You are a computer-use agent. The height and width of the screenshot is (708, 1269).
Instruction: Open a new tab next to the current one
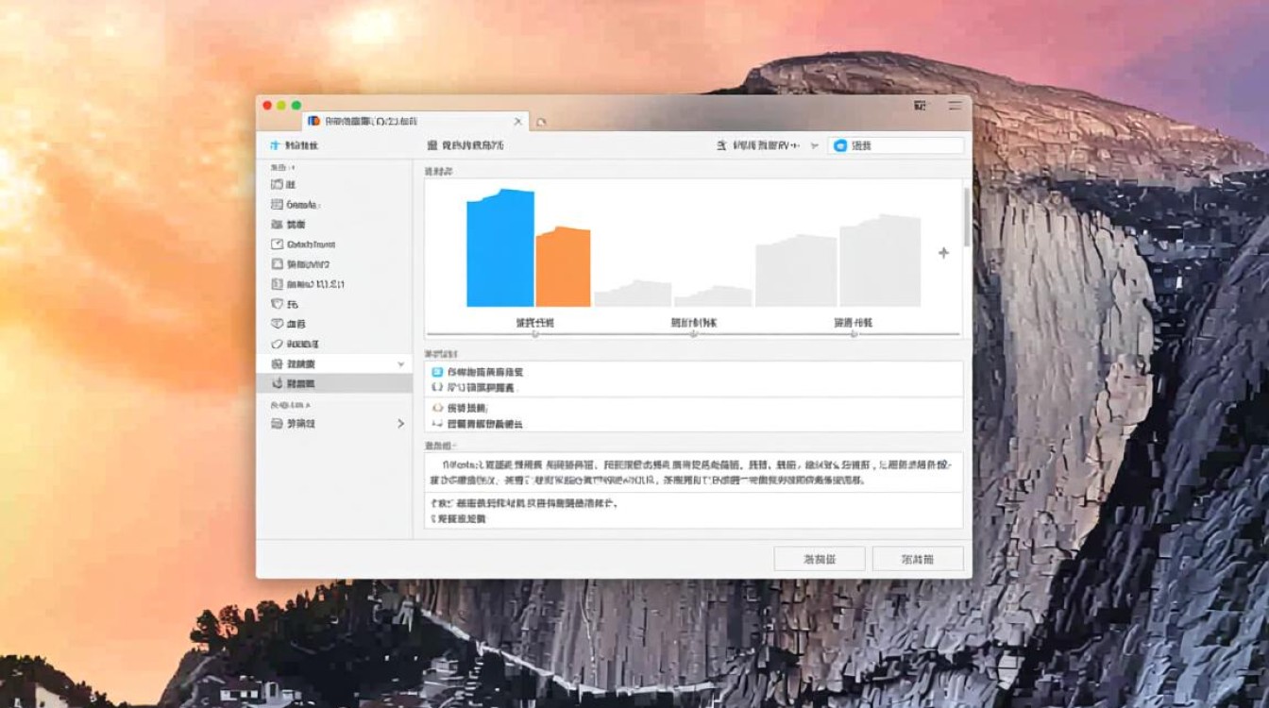click(541, 123)
